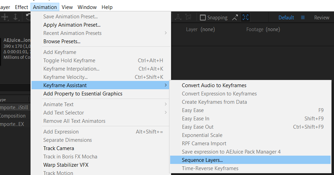Click the mesh axis icon left of Snapping
Viewport: 334px width, 175px height.
click(x=178, y=17)
